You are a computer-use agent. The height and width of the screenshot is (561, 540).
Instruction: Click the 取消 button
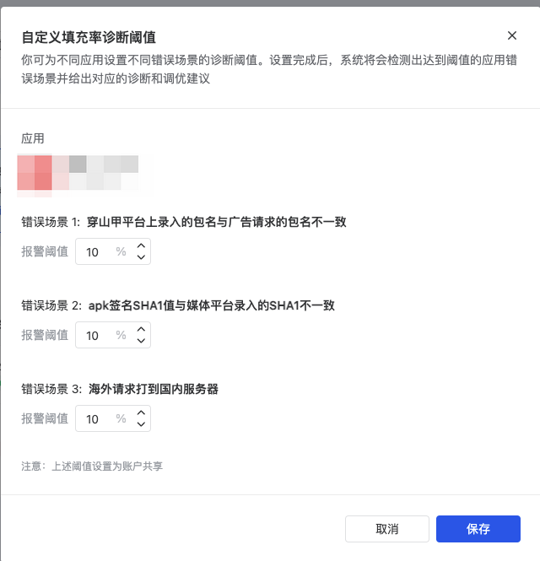click(x=386, y=529)
